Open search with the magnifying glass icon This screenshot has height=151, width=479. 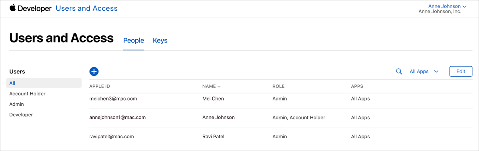(x=399, y=72)
